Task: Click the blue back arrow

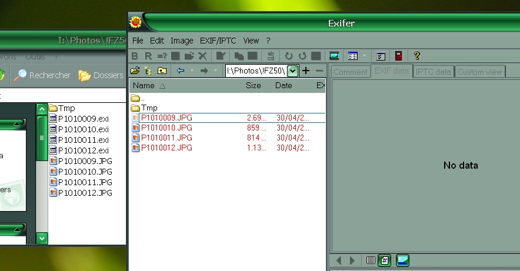Action: pyautogui.click(x=181, y=71)
